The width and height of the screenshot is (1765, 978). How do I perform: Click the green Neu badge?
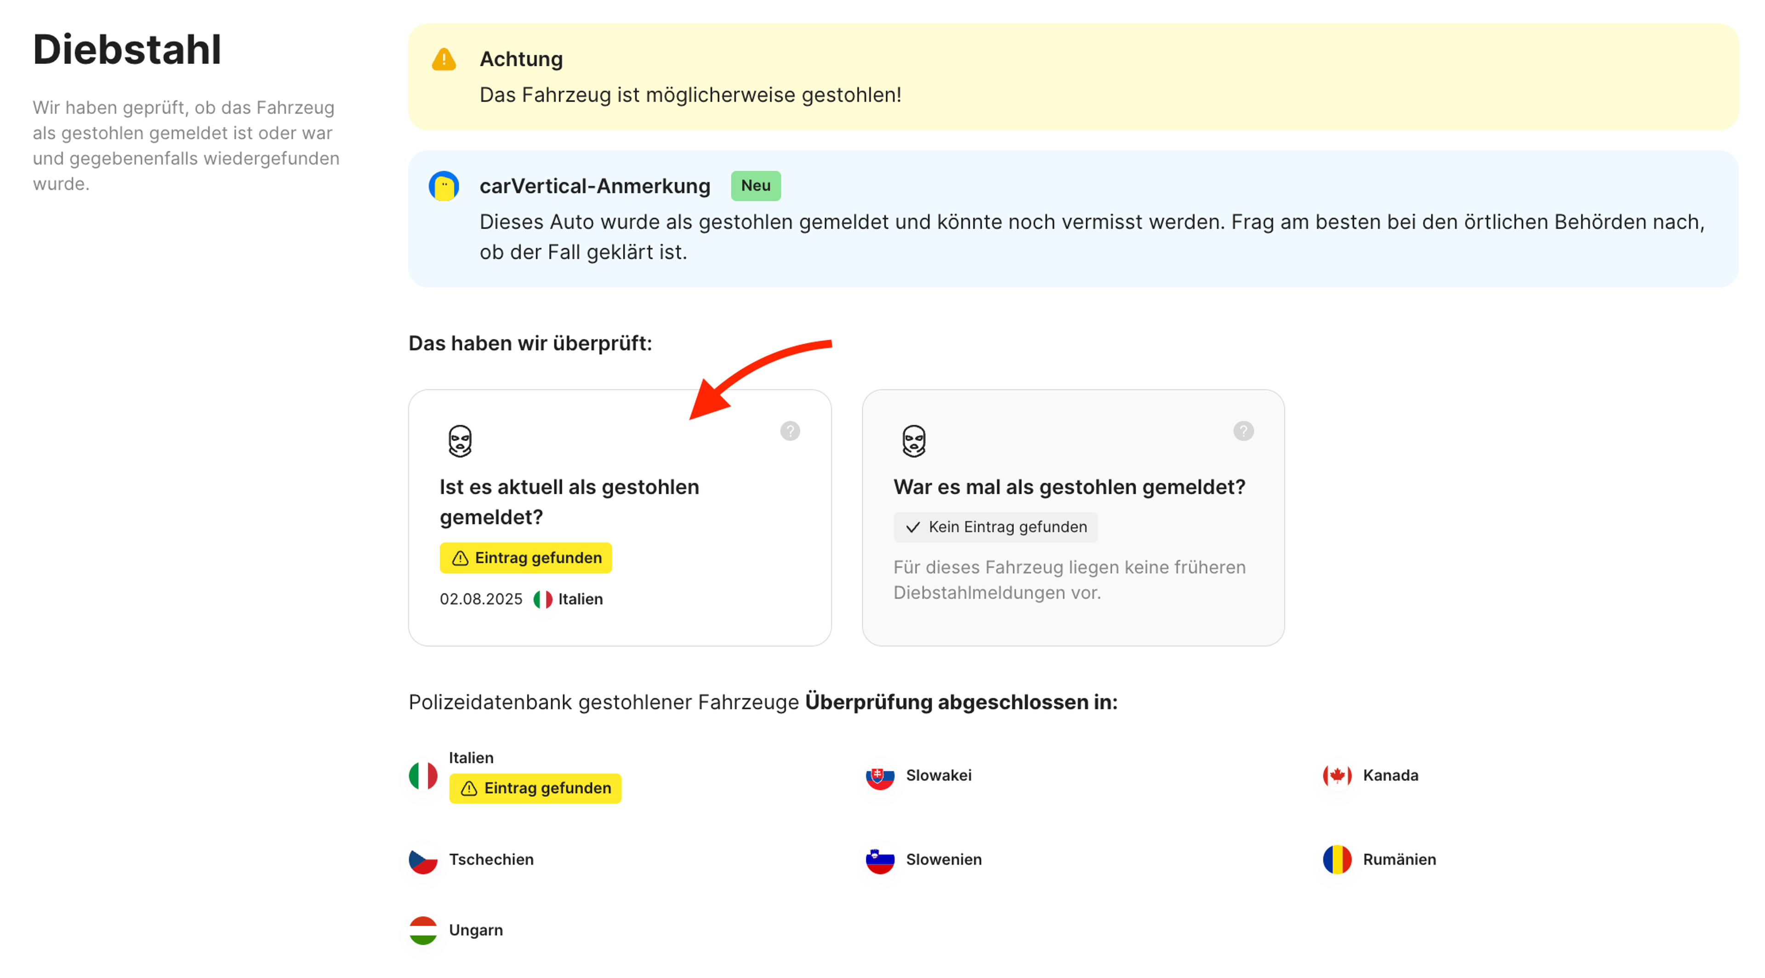pyautogui.click(x=755, y=186)
